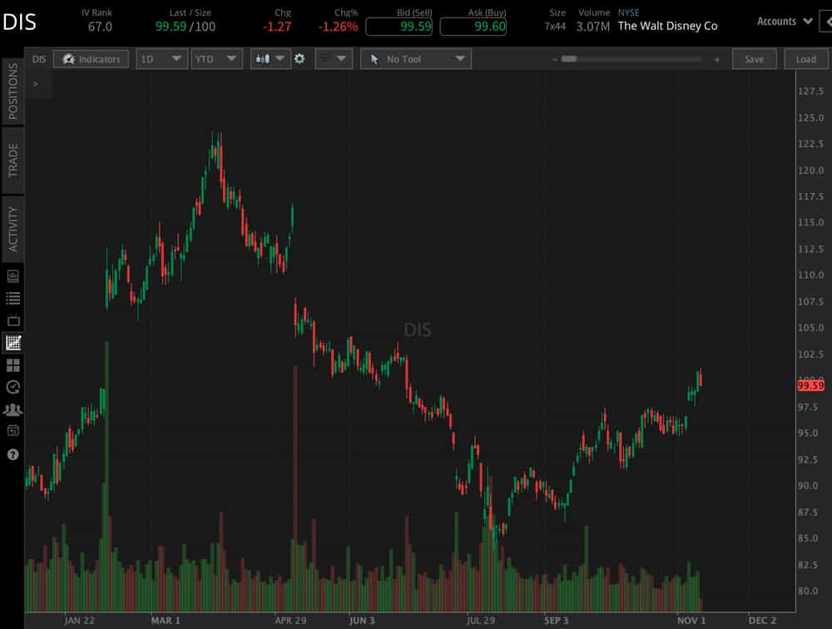Image resolution: width=832 pixels, height=629 pixels.
Task: Click the MAR 1 date label
Action: tap(166, 621)
